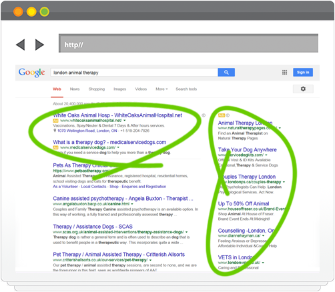
Task: Open 'Animal Therapy London' side ad
Action: pos(245,123)
